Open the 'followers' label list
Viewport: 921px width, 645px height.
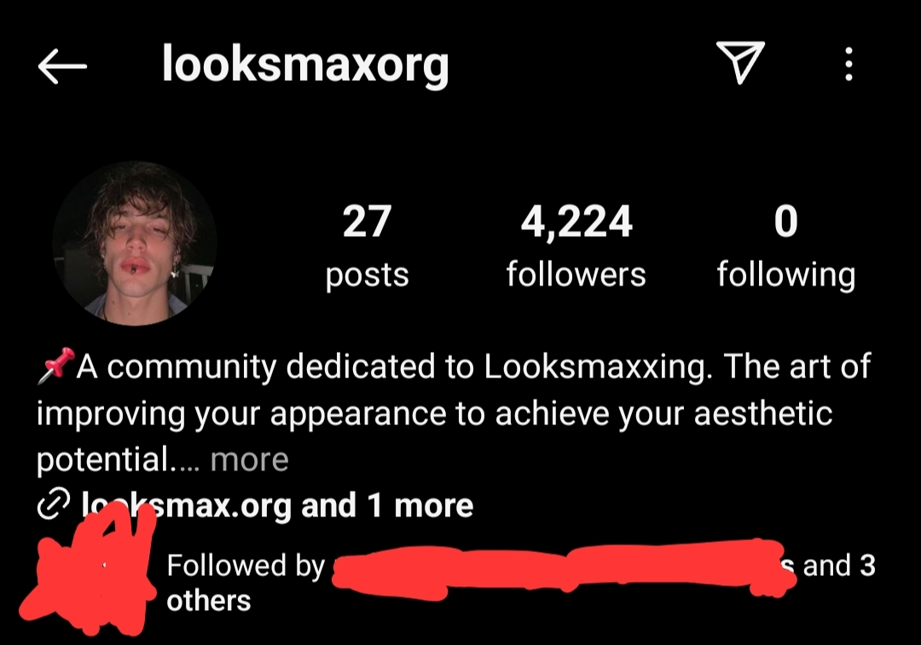576,274
